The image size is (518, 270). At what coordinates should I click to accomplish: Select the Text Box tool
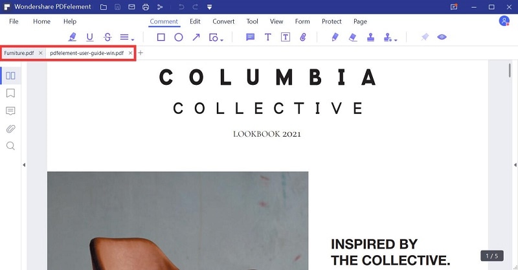click(x=286, y=37)
